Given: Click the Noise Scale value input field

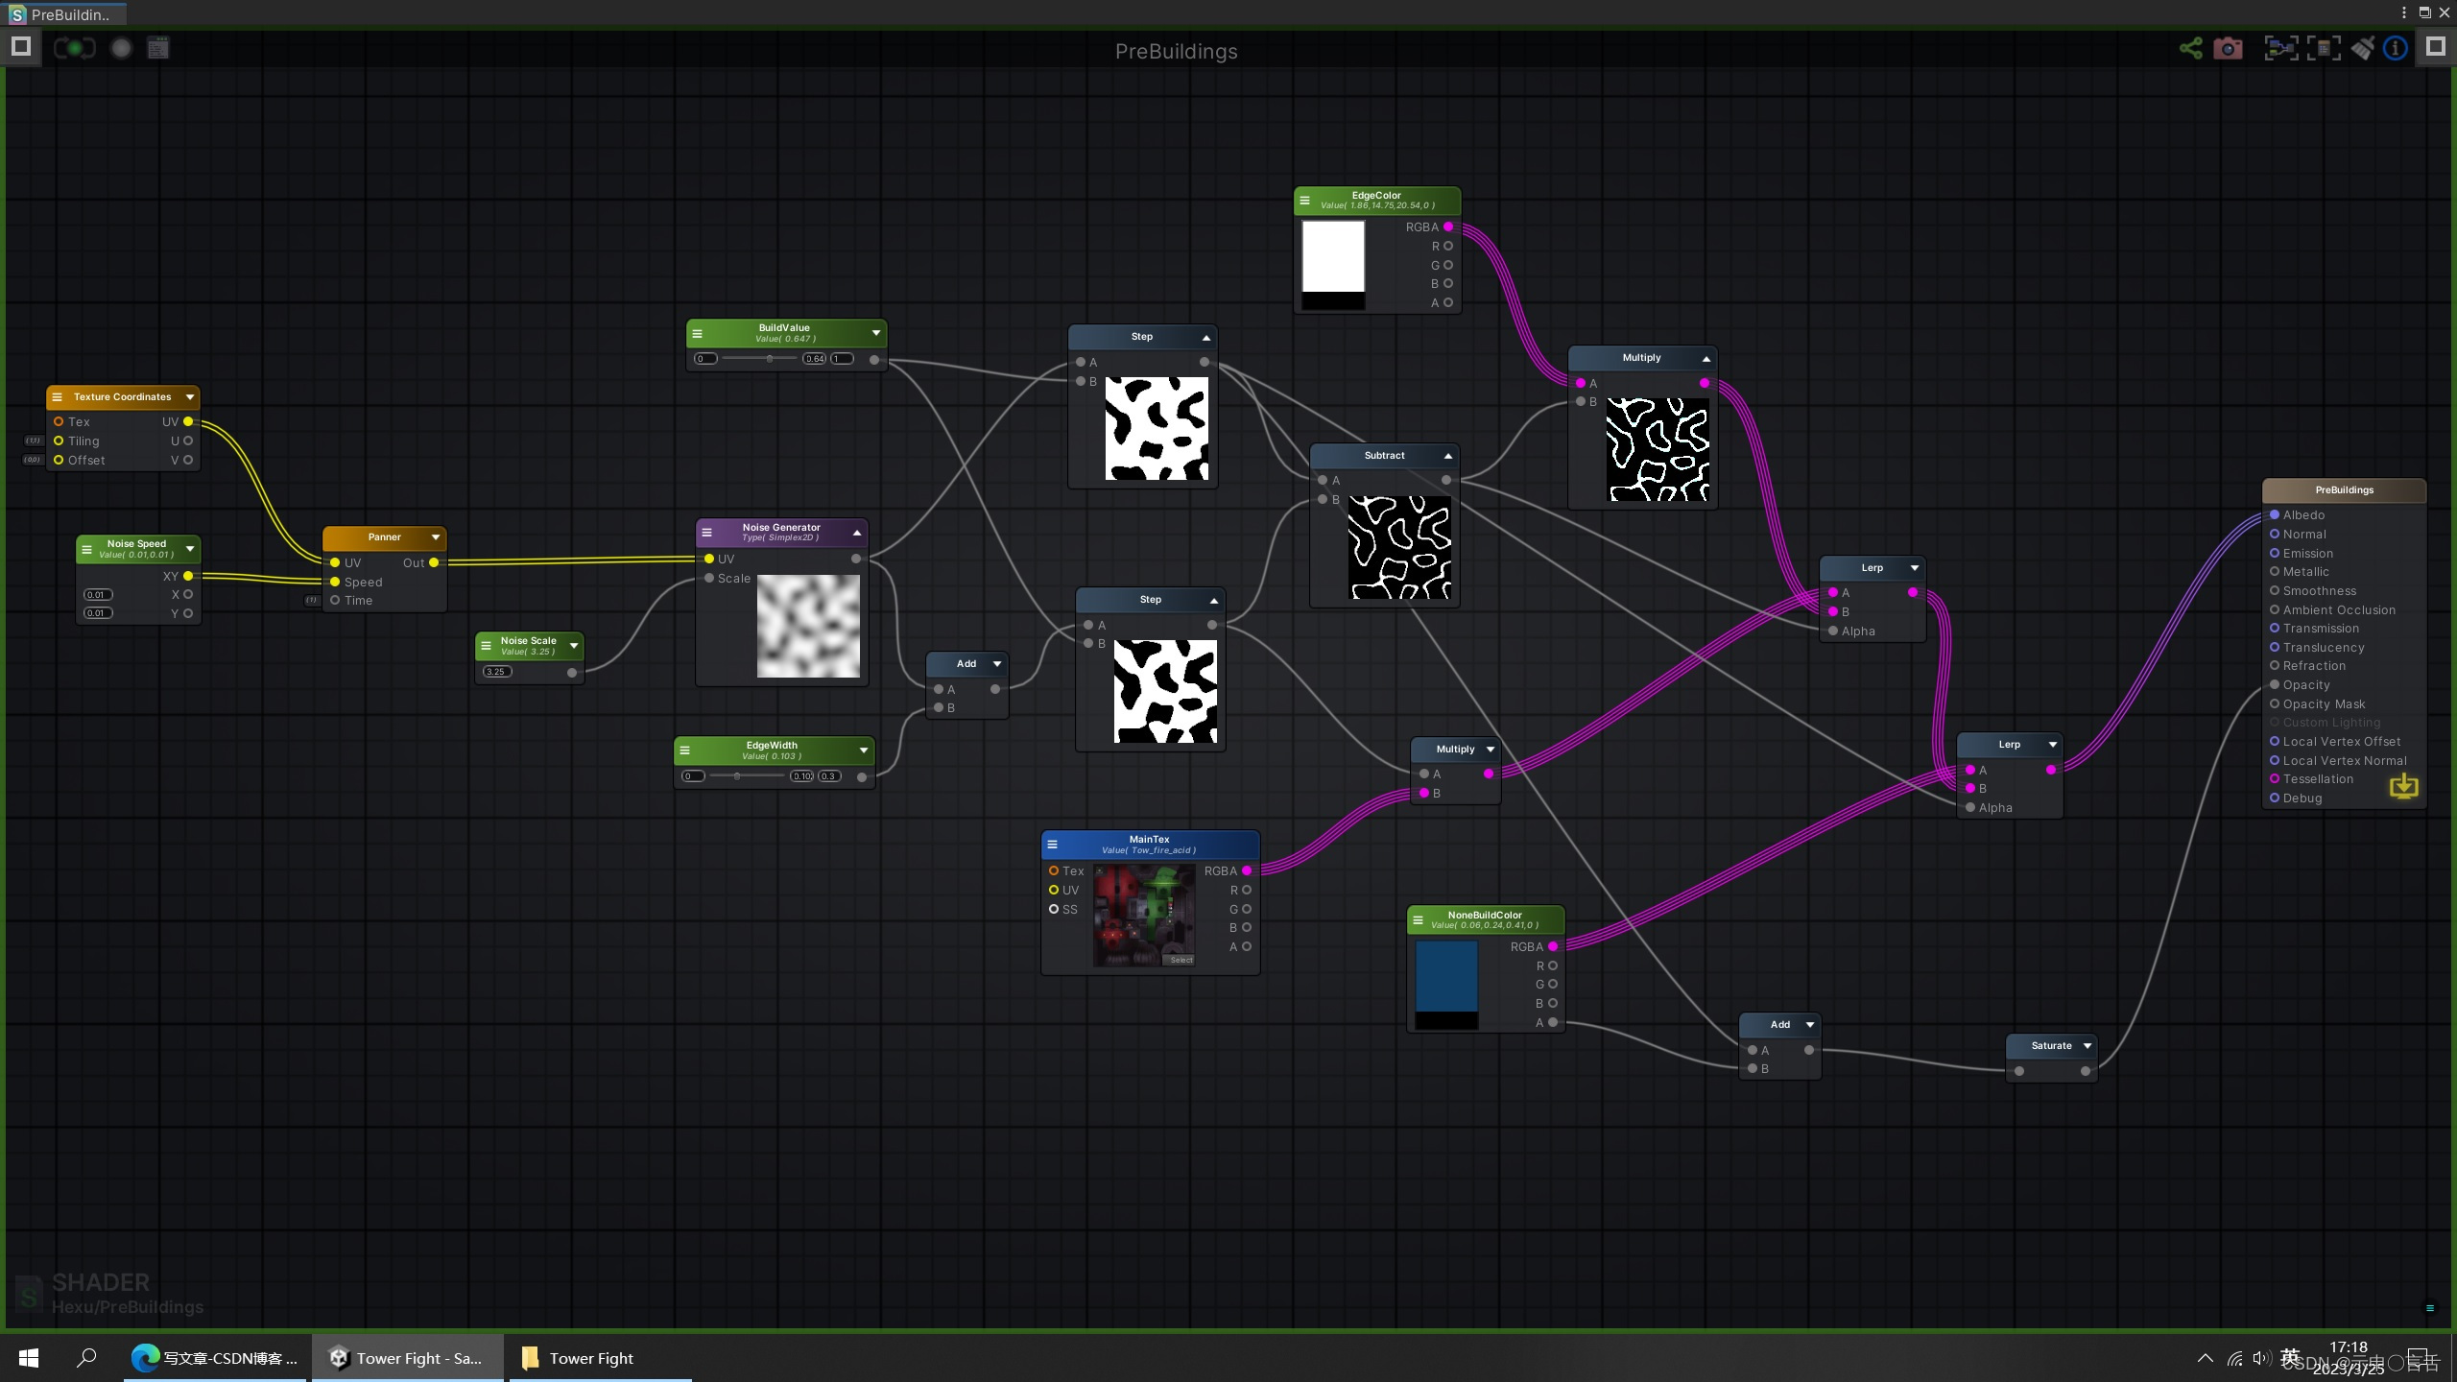Looking at the screenshot, I should (497, 672).
